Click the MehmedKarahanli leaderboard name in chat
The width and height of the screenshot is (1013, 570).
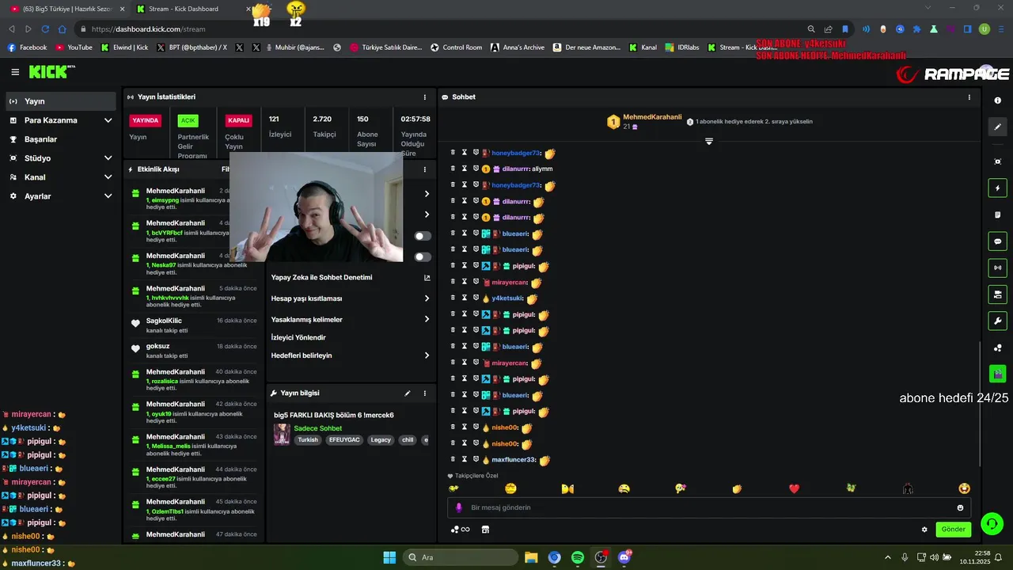(x=652, y=117)
